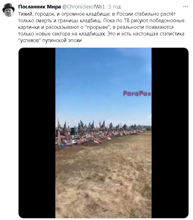The image size is (193, 220).
Task: Play the embedded cemetery video
Action: (104, 133)
